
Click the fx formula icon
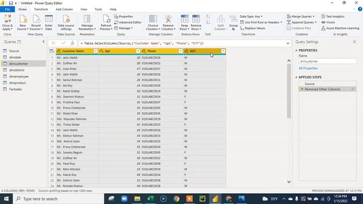(73, 43)
